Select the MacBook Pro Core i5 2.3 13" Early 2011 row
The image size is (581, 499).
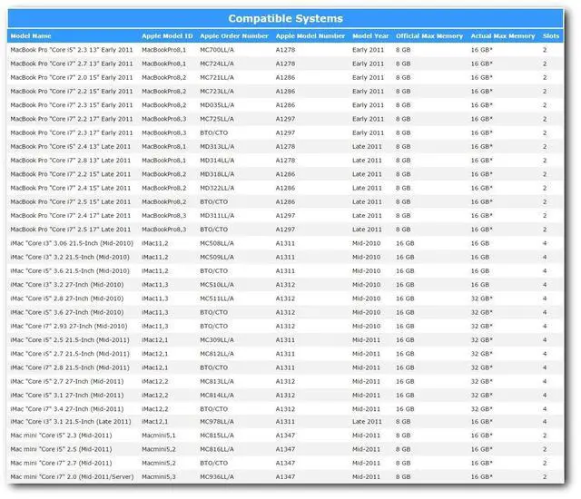point(71,50)
